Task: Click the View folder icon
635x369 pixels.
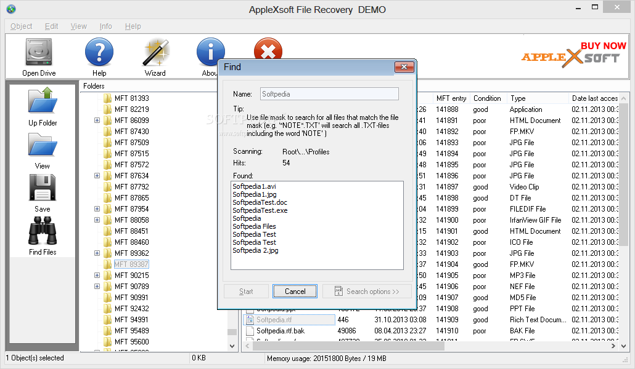Action: [43, 145]
